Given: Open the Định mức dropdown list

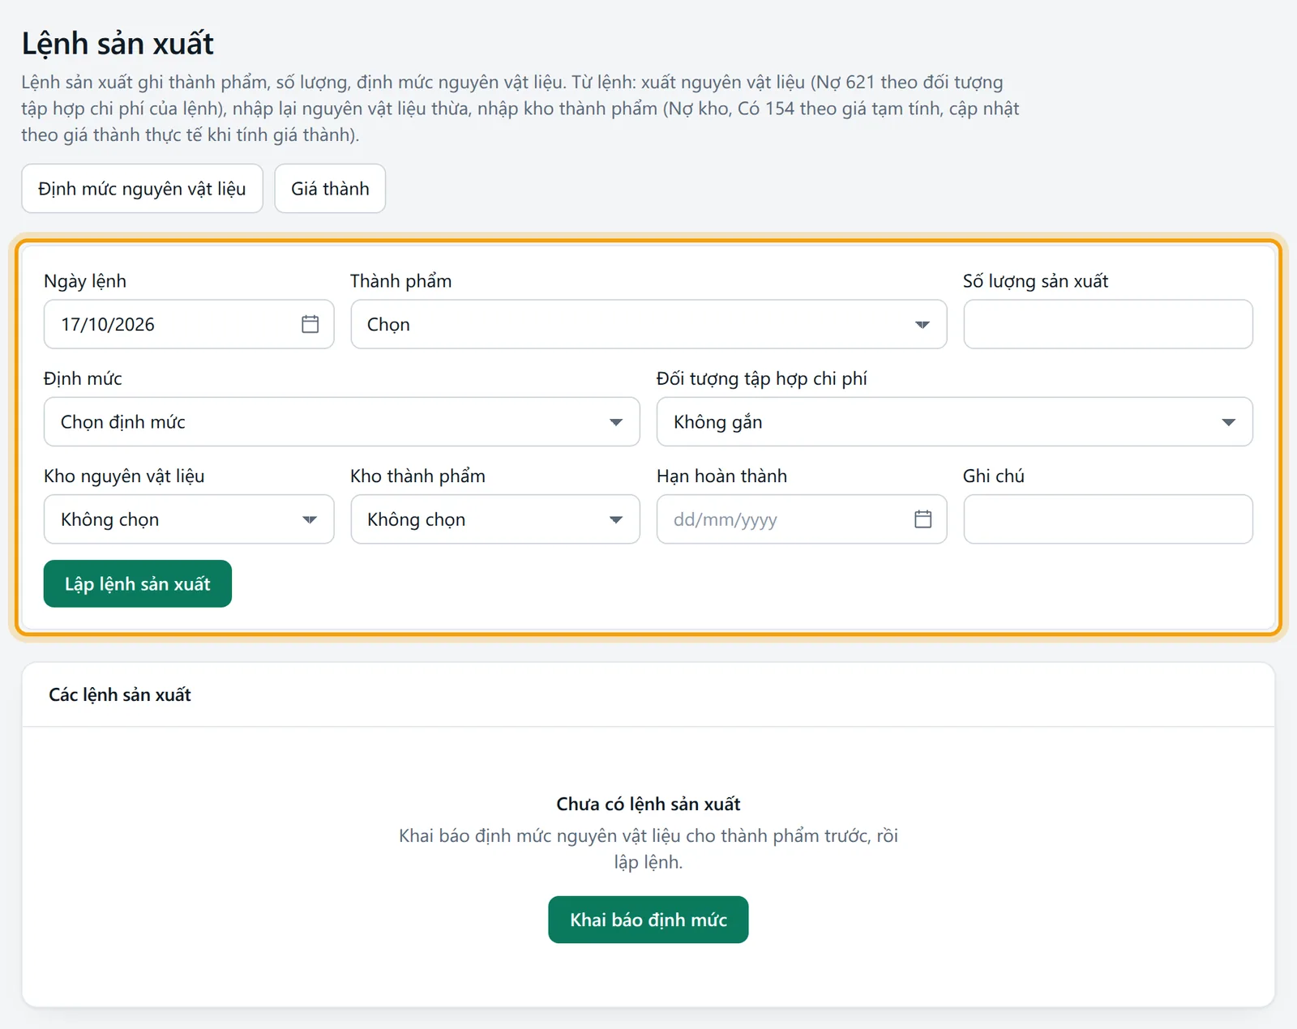Looking at the screenshot, I should pos(341,421).
